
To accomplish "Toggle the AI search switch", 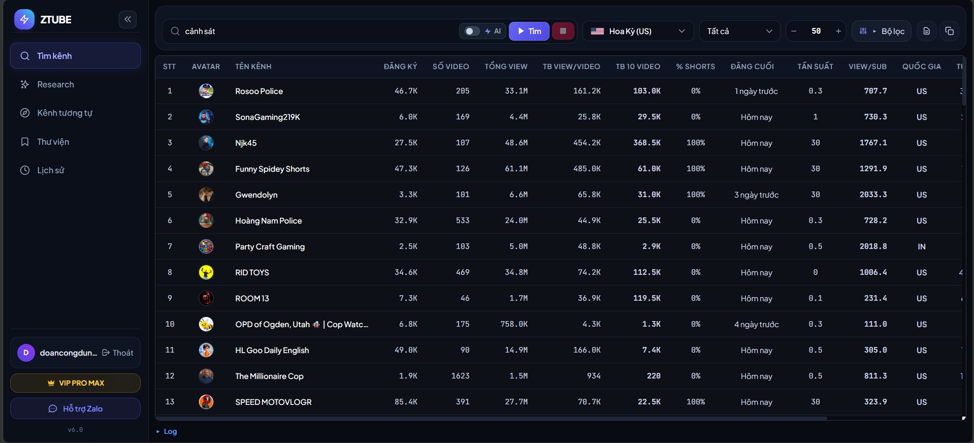I will (x=472, y=31).
